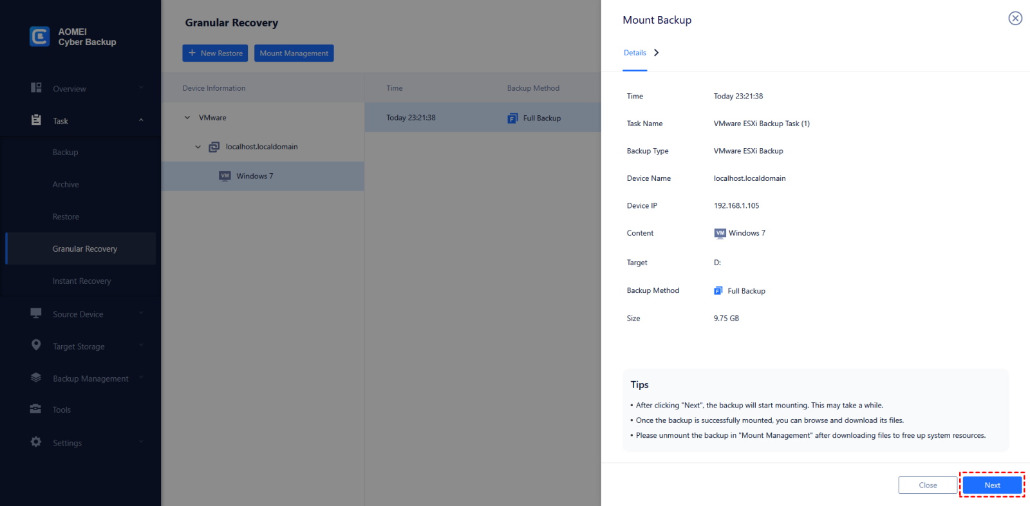Expand the Target Storage menu chevron

pyautogui.click(x=141, y=346)
